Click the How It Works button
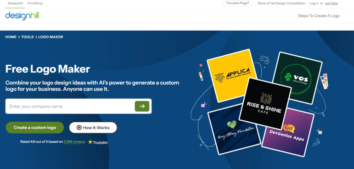This screenshot has width=354, height=169. (93, 128)
